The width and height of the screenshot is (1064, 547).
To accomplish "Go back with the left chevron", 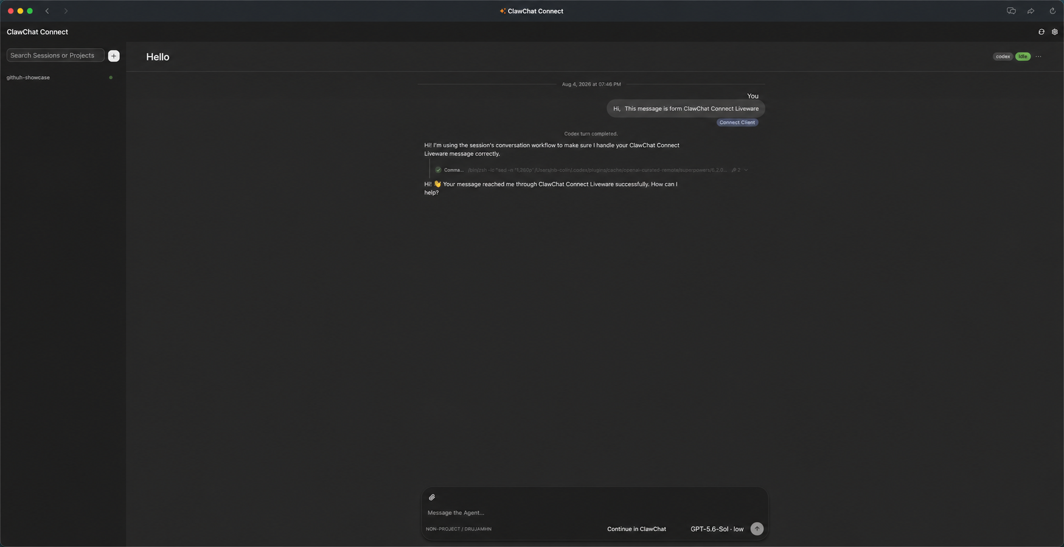I will (47, 11).
